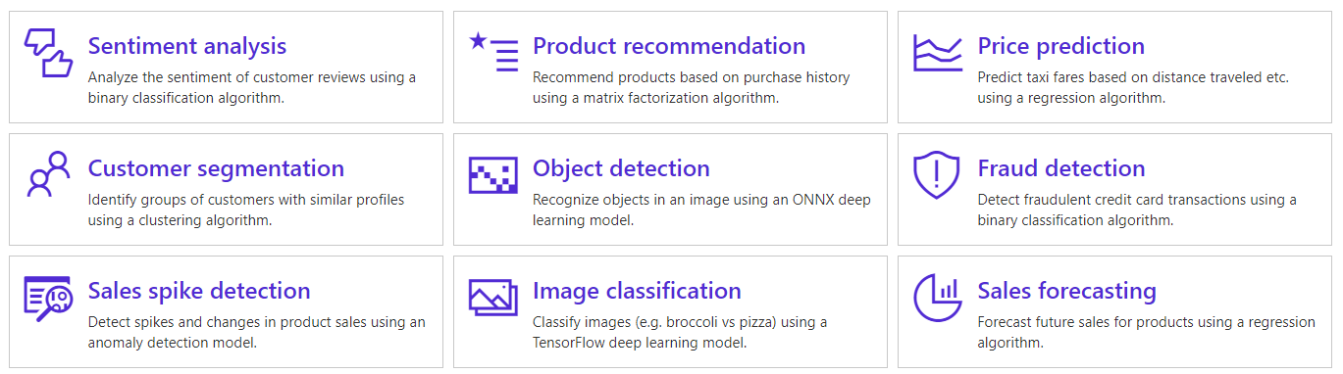The image size is (1343, 374).
Task: Click the Image classification pictures icon
Action: 493,298
